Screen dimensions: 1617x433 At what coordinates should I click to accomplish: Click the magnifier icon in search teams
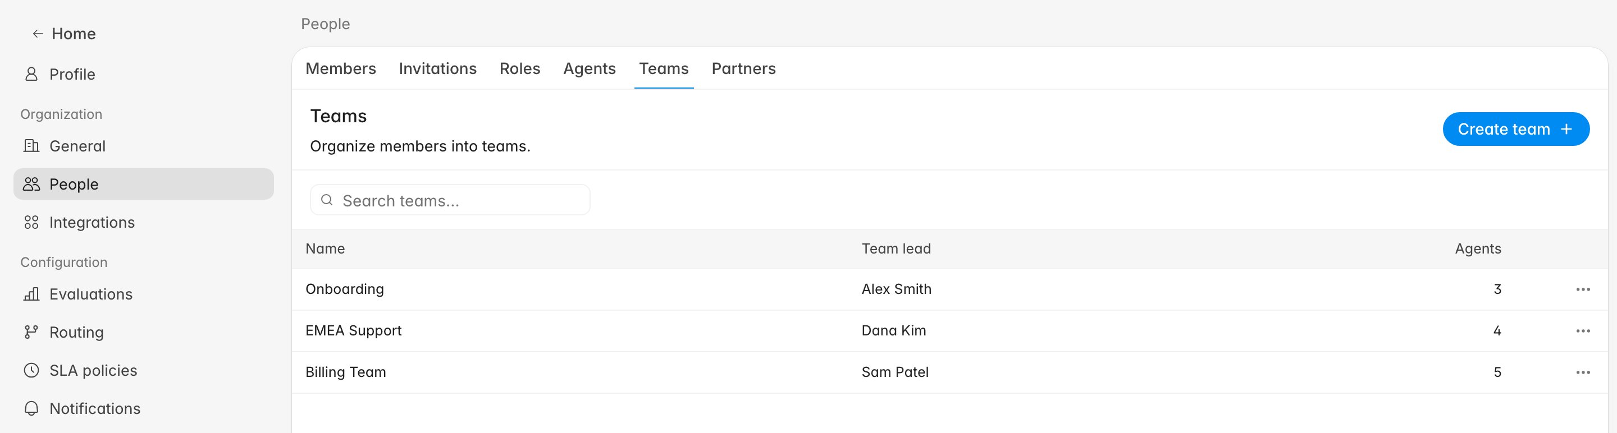(x=326, y=200)
